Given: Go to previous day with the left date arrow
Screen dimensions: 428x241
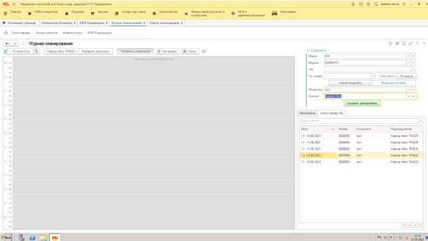Looking at the screenshot, I should 6,51.
